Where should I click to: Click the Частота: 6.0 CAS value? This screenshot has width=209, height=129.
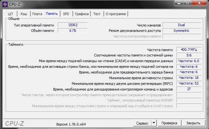click(189, 61)
